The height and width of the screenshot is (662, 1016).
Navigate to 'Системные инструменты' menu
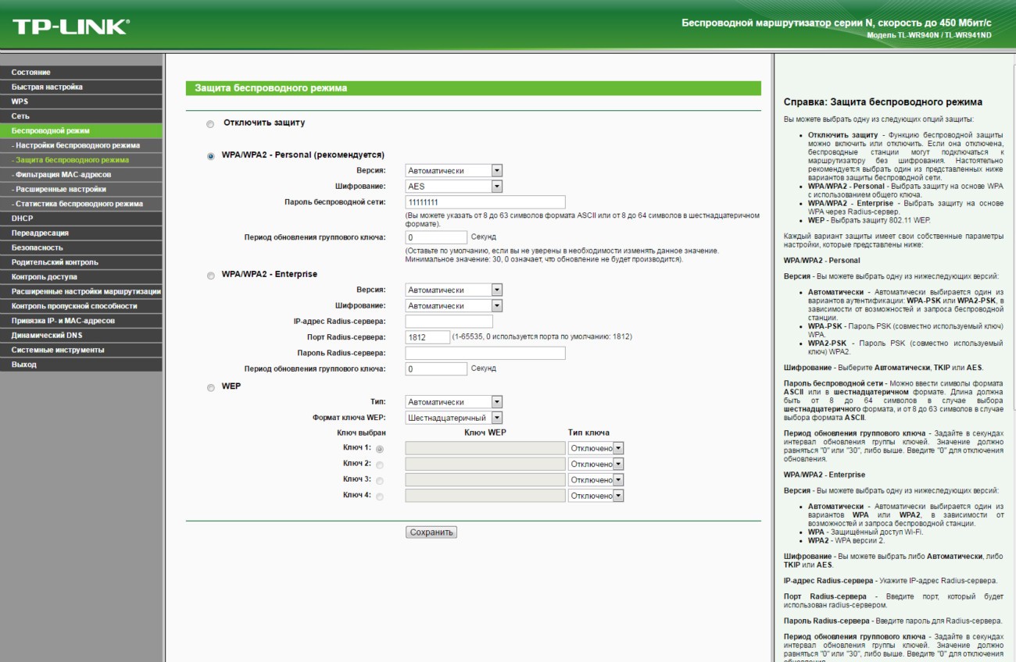(58, 350)
